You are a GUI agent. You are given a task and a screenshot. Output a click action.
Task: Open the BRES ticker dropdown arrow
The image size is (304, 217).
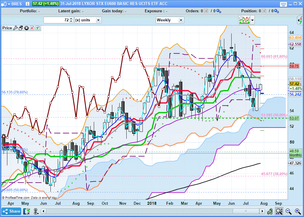coord(9,4)
